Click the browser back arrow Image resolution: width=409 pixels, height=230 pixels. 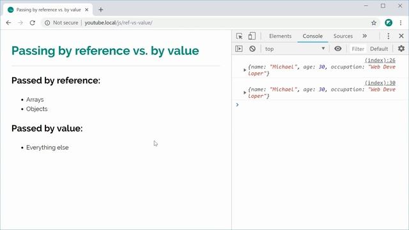pyautogui.click(x=8, y=23)
